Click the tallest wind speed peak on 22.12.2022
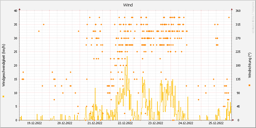256x128 pixels. click(x=127, y=57)
